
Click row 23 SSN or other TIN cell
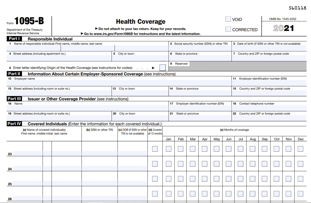coord(100,153)
